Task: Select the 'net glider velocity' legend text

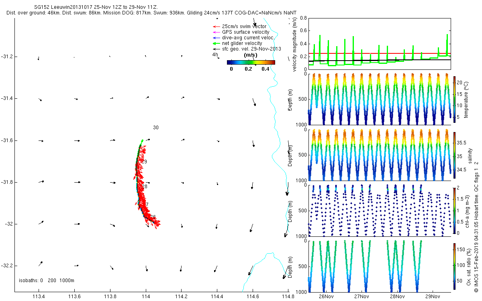Action: [x=242, y=43]
